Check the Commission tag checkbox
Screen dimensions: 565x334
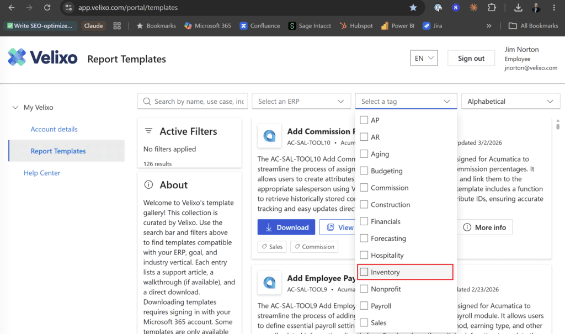(364, 188)
